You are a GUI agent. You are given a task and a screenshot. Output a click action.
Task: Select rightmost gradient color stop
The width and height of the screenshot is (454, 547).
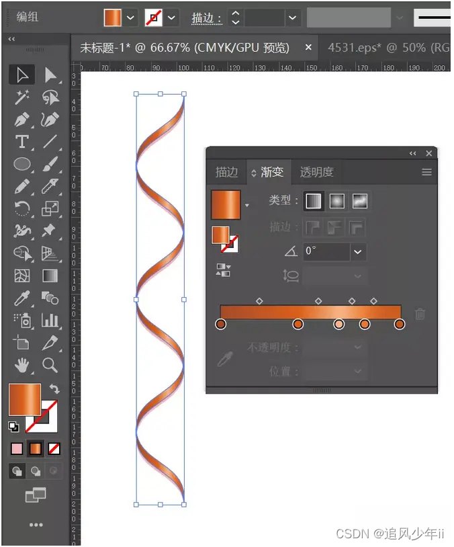(399, 324)
